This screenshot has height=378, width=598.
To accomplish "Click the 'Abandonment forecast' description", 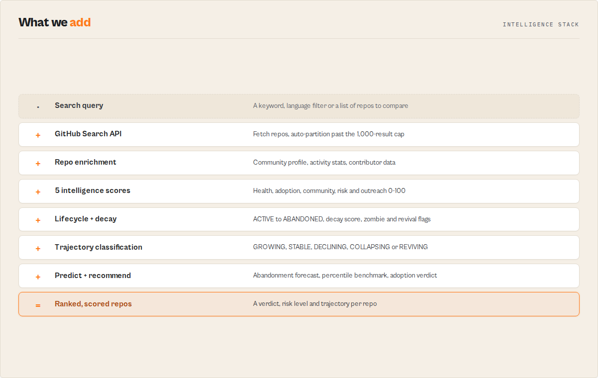I will pyautogui.click(x=345, y=276).
